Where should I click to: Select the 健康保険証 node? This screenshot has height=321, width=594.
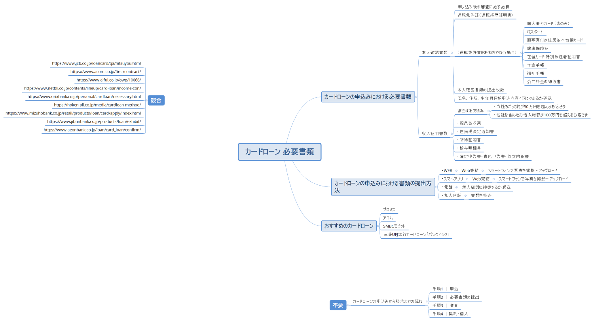537,48
